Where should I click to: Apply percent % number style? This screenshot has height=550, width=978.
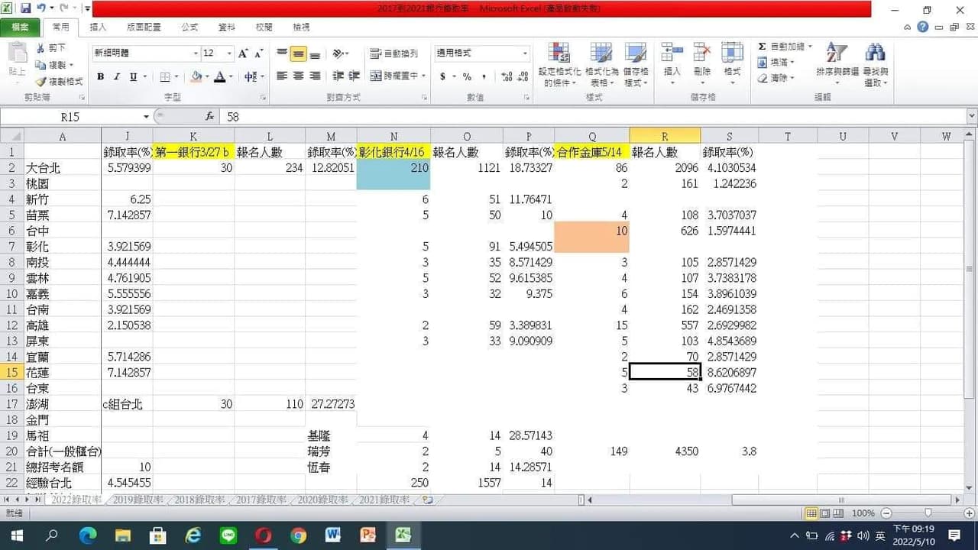[466, 76]
